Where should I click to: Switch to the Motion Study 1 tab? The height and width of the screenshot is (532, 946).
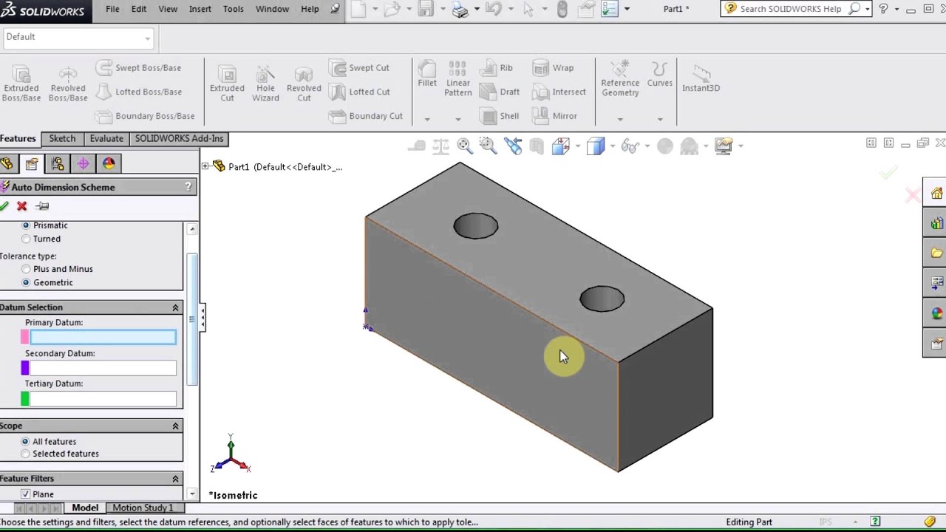pos(143,508)
